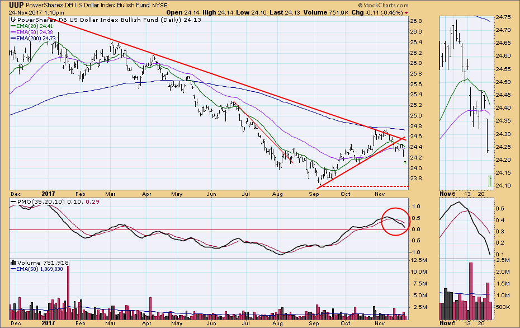Click the Open 24.14 value

(x=183, y=13)
